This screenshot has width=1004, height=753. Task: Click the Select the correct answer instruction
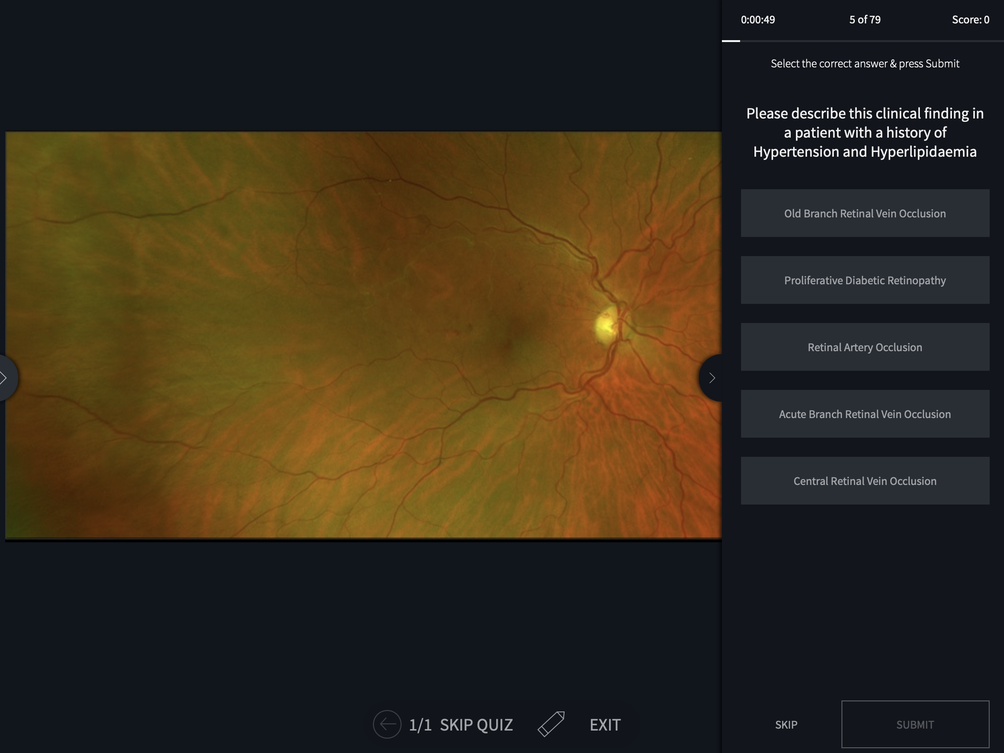click(x=864, y=63)
